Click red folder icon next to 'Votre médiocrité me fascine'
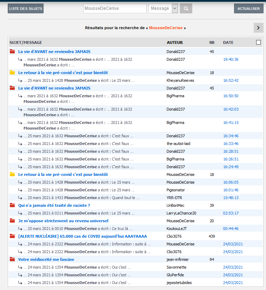 tap(12, 259)
